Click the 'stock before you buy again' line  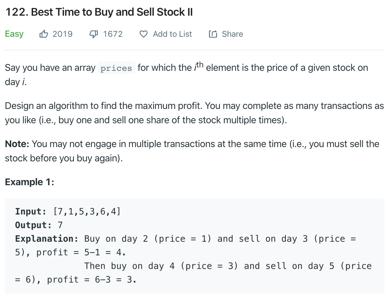[x=63, y=159]
